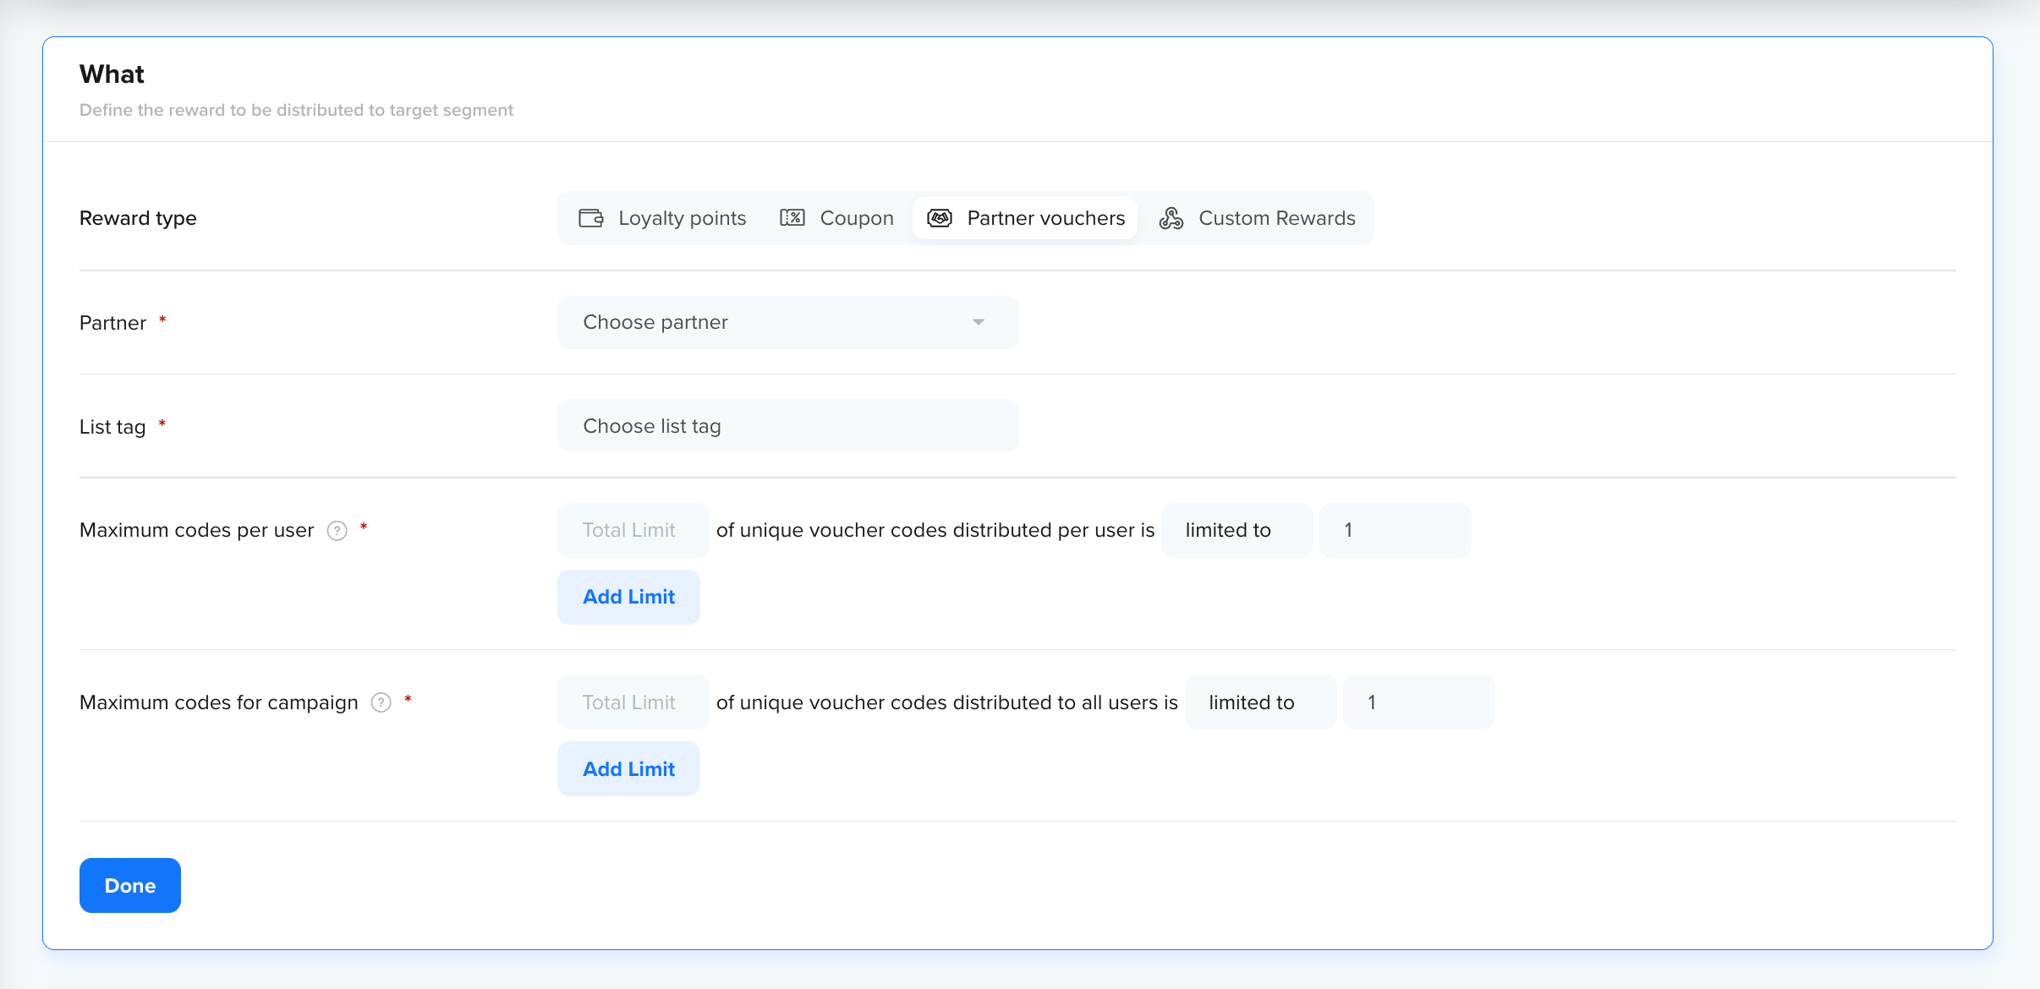2040x989 pixels.
Task: Open 'limited to' selector for campaign codes
Action: (1259, 702)
